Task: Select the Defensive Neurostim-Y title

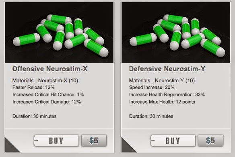Action: 167,69
